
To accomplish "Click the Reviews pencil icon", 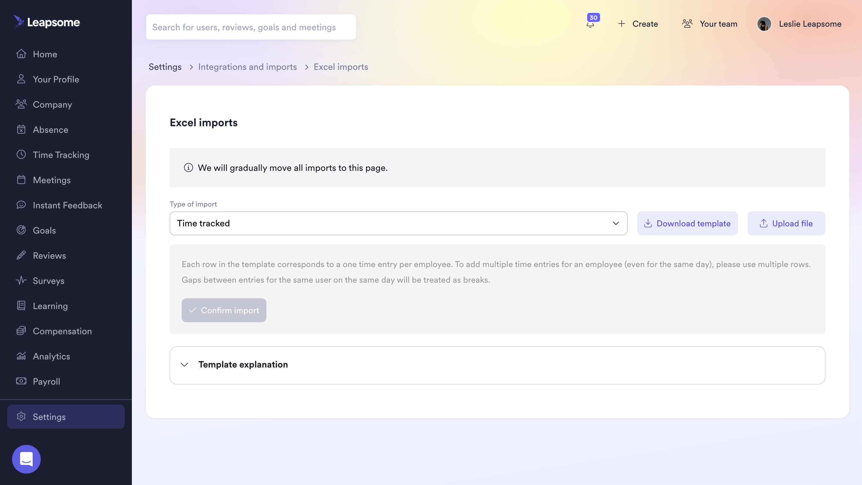I will tap(21, 255).
